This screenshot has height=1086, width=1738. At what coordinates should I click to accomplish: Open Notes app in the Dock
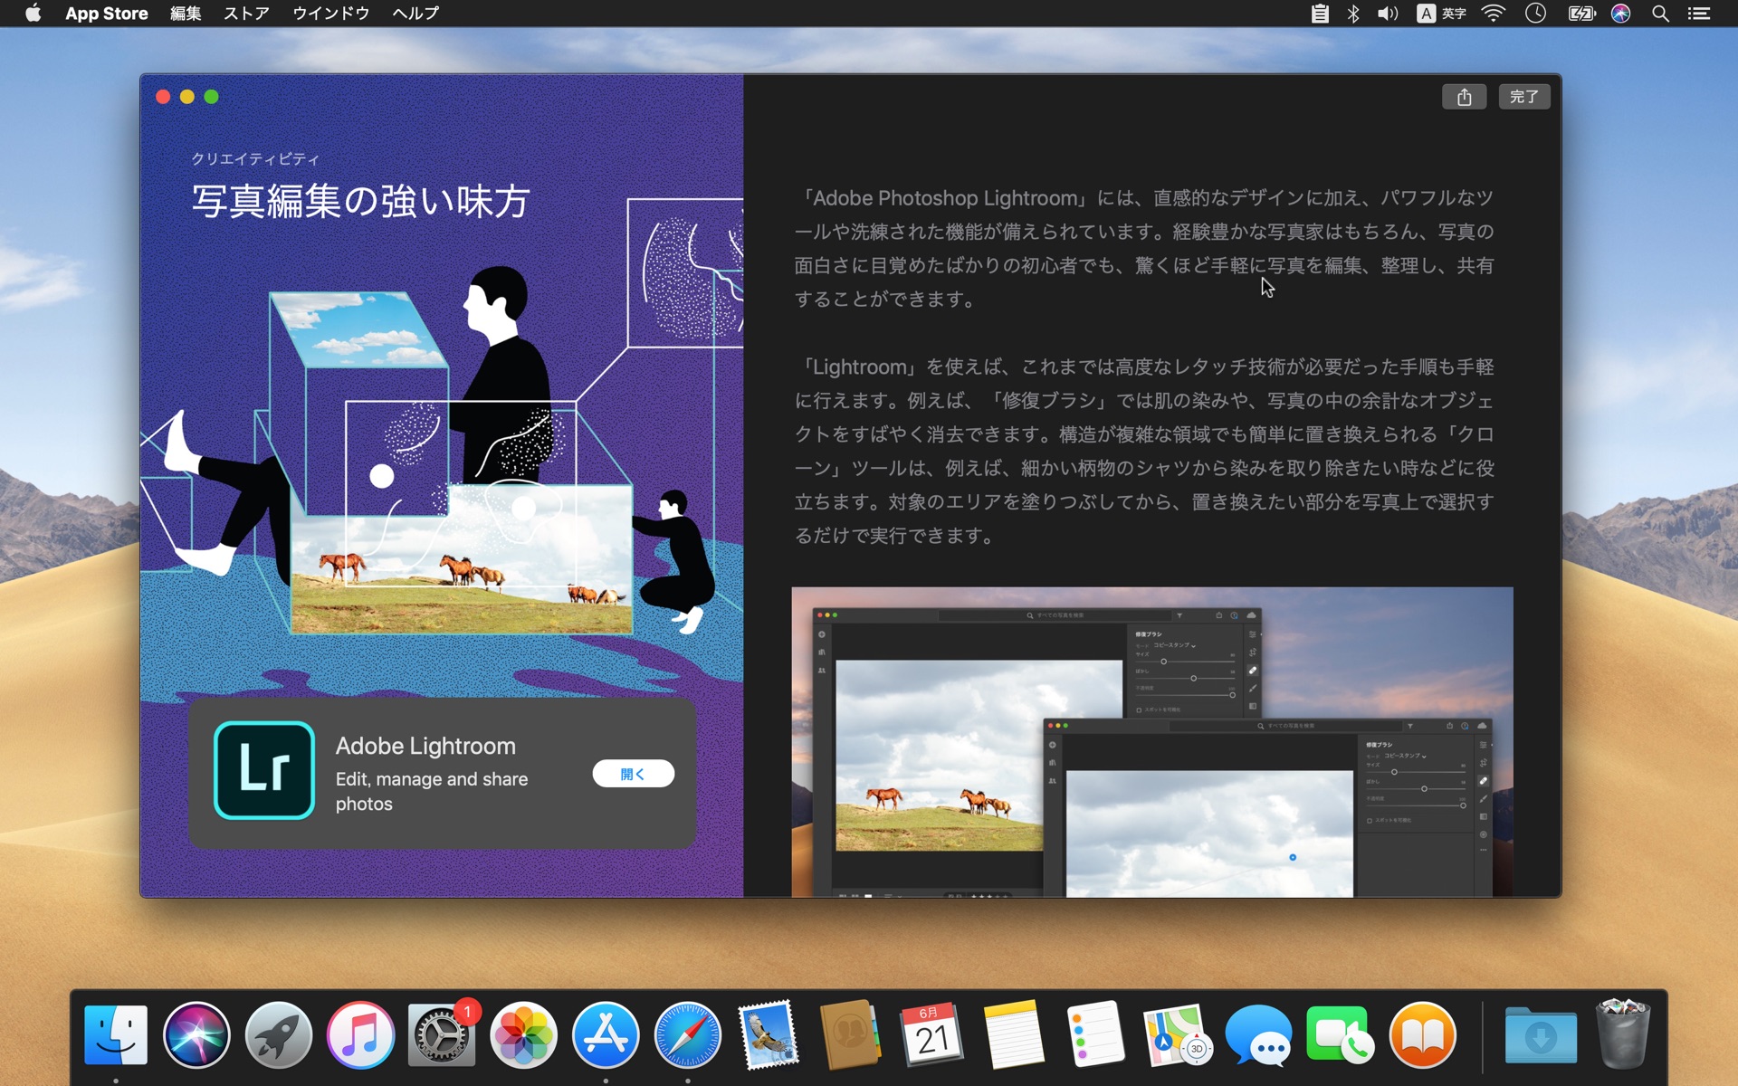[x=1014, y=1034]
